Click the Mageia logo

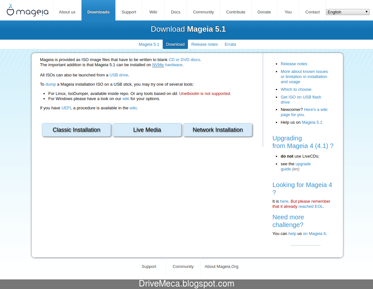pos(27,10)
